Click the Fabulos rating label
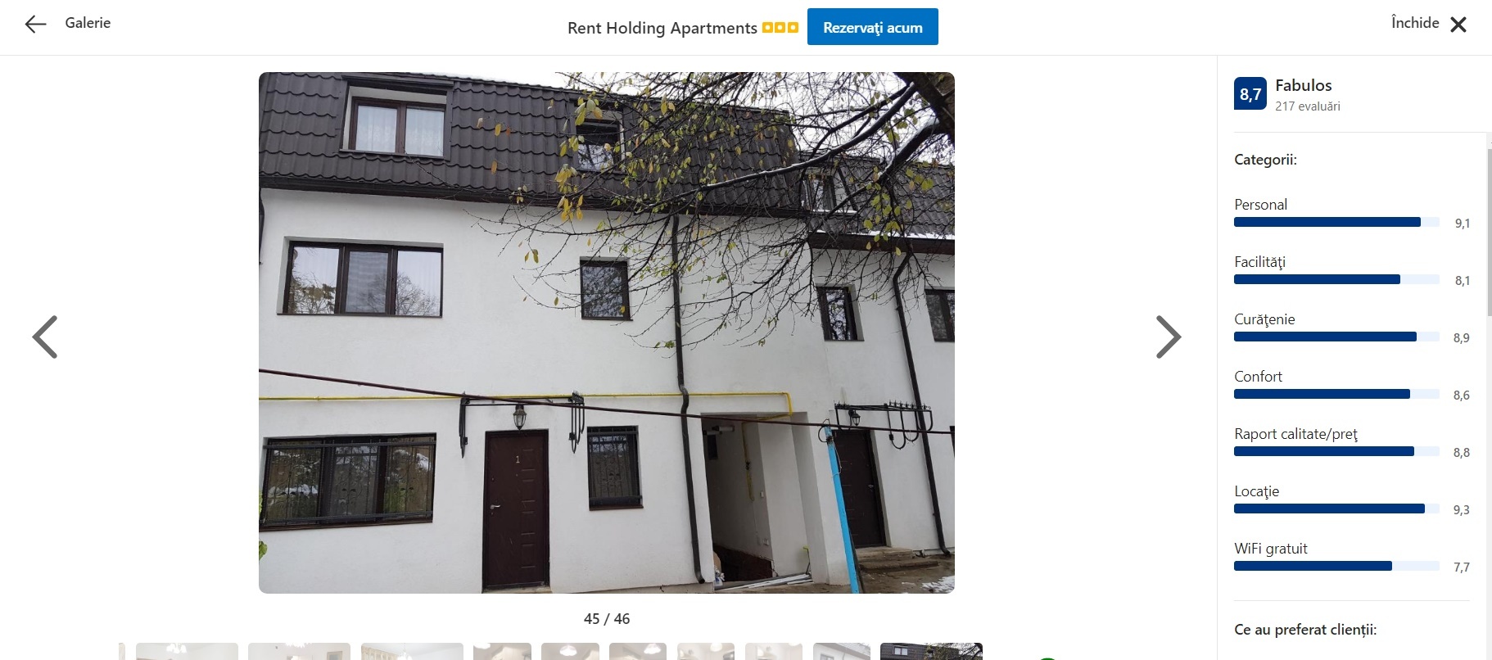This screenshot has width=1492, height=660. (1303, 85)
